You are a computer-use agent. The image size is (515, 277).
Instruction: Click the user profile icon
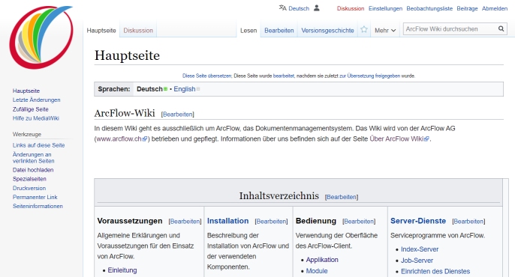coord(317,7)
